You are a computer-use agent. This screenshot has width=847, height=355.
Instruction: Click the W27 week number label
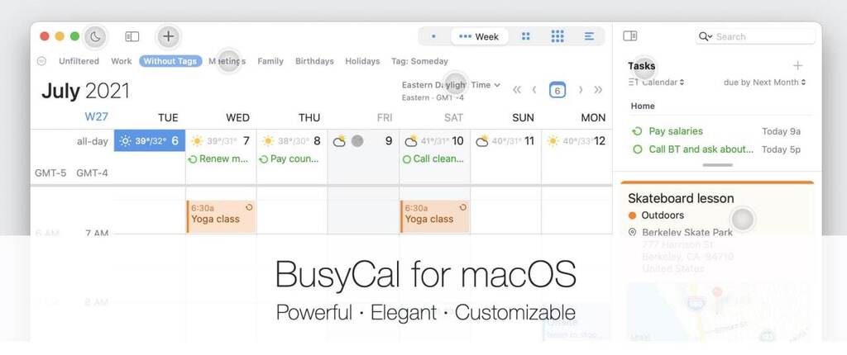pyautogui.click(x=97, y=117)
